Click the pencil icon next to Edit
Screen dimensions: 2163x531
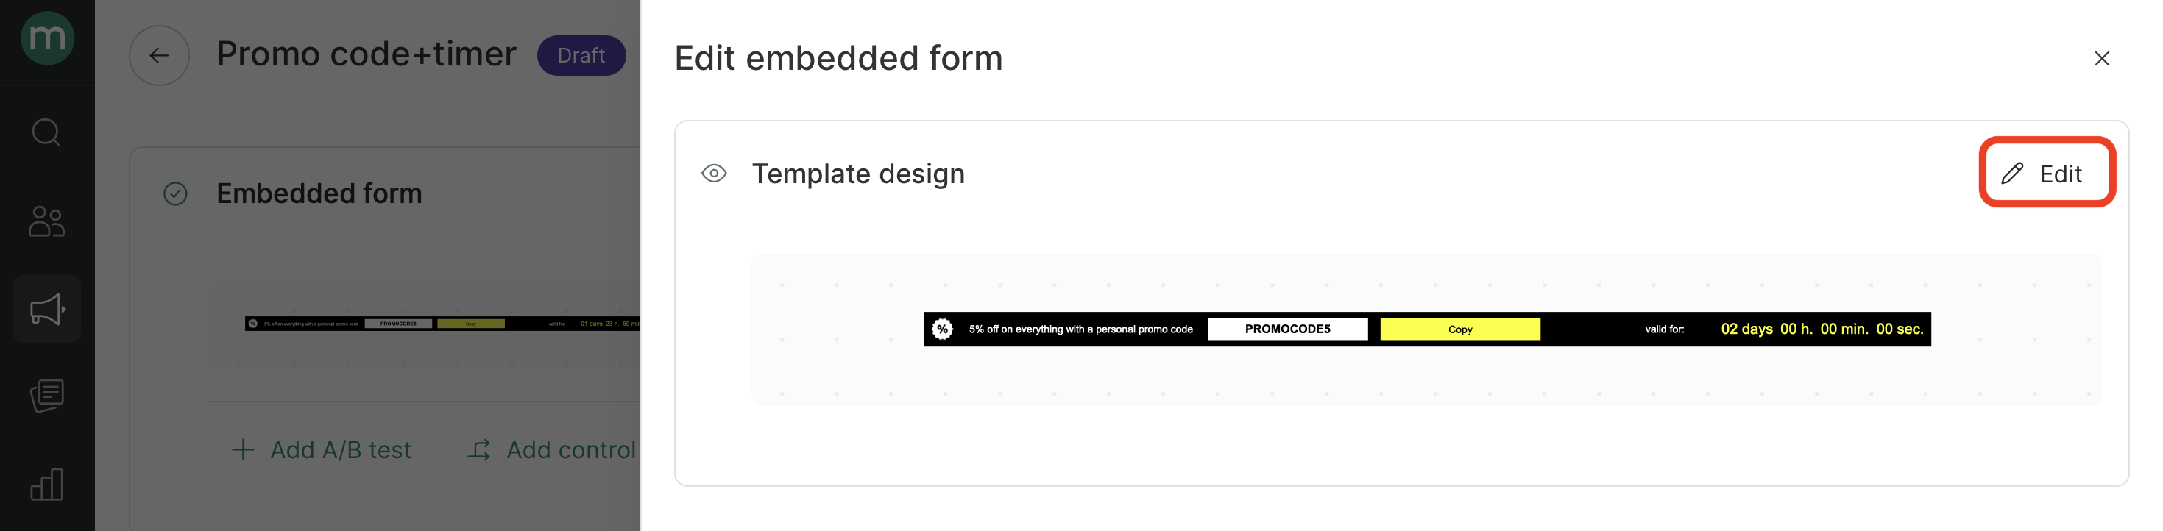pyautogui.click(x=2012, y=174)
